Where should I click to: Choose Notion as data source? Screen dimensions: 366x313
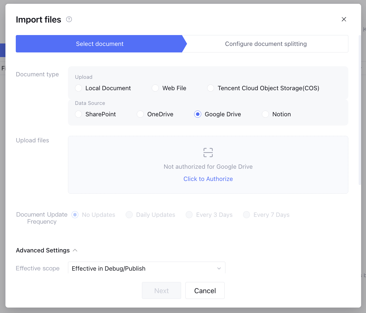[x=265, y=114]
